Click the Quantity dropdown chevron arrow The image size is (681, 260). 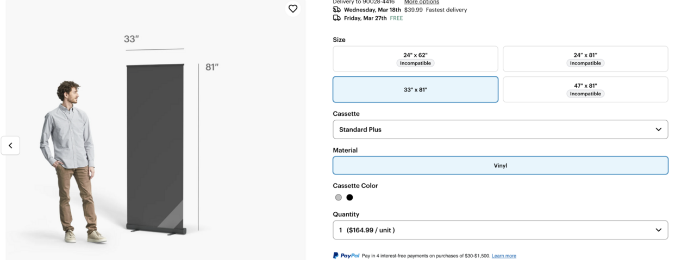658,230
